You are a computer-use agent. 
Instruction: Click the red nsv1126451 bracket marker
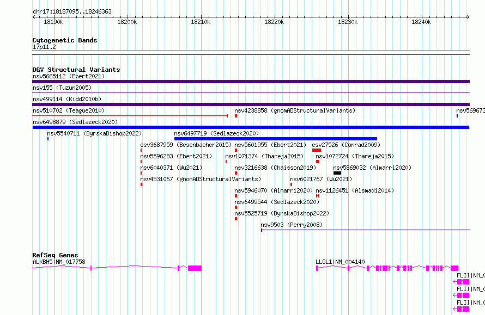[318, 196]
